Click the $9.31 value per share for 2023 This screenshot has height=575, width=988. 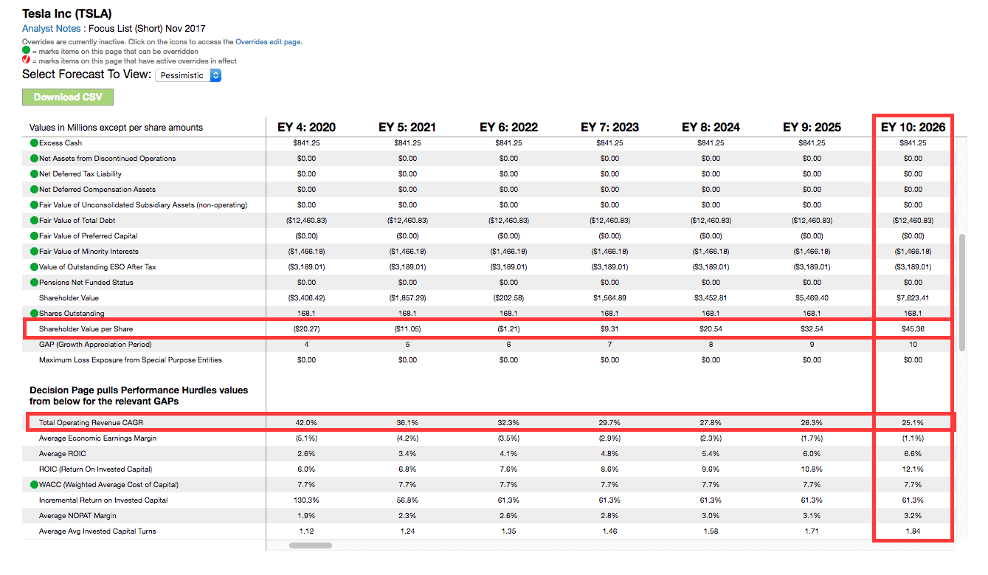pyautogui.click(x=609, y=329)
